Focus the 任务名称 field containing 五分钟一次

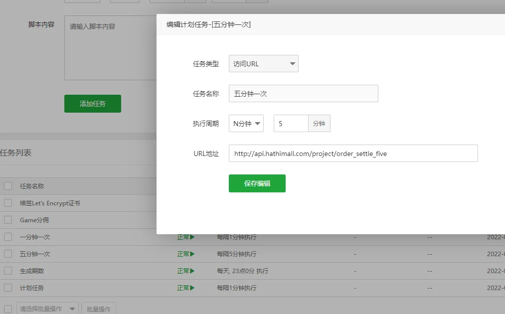click(304, 94)
